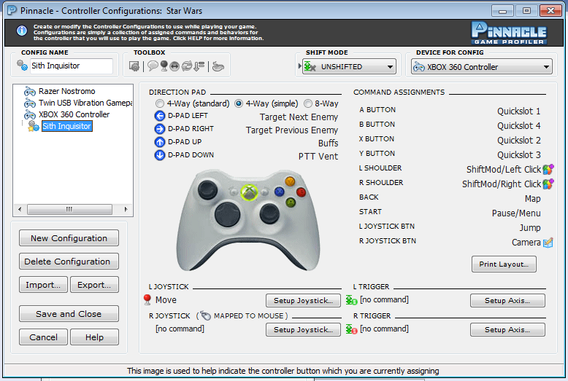This screenshot has height=381, width=568.
Task: Click Target Next Enemy for D-PAD LEFT
Action: (x=299, y=117)
